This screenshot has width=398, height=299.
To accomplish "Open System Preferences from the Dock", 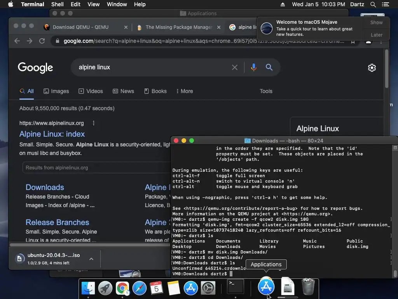I will (208, 288).
